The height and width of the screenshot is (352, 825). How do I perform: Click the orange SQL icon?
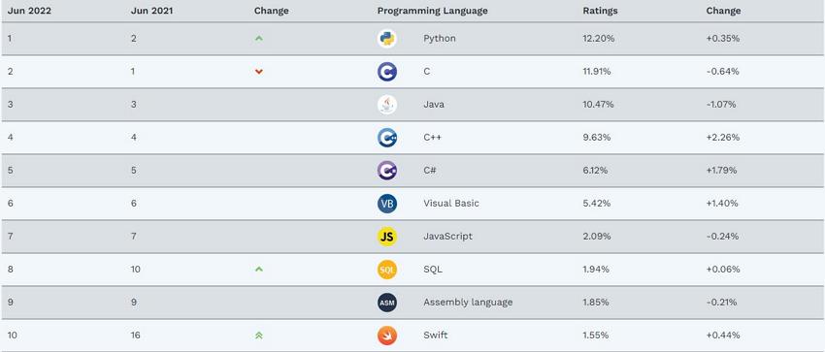pos(386,270)
